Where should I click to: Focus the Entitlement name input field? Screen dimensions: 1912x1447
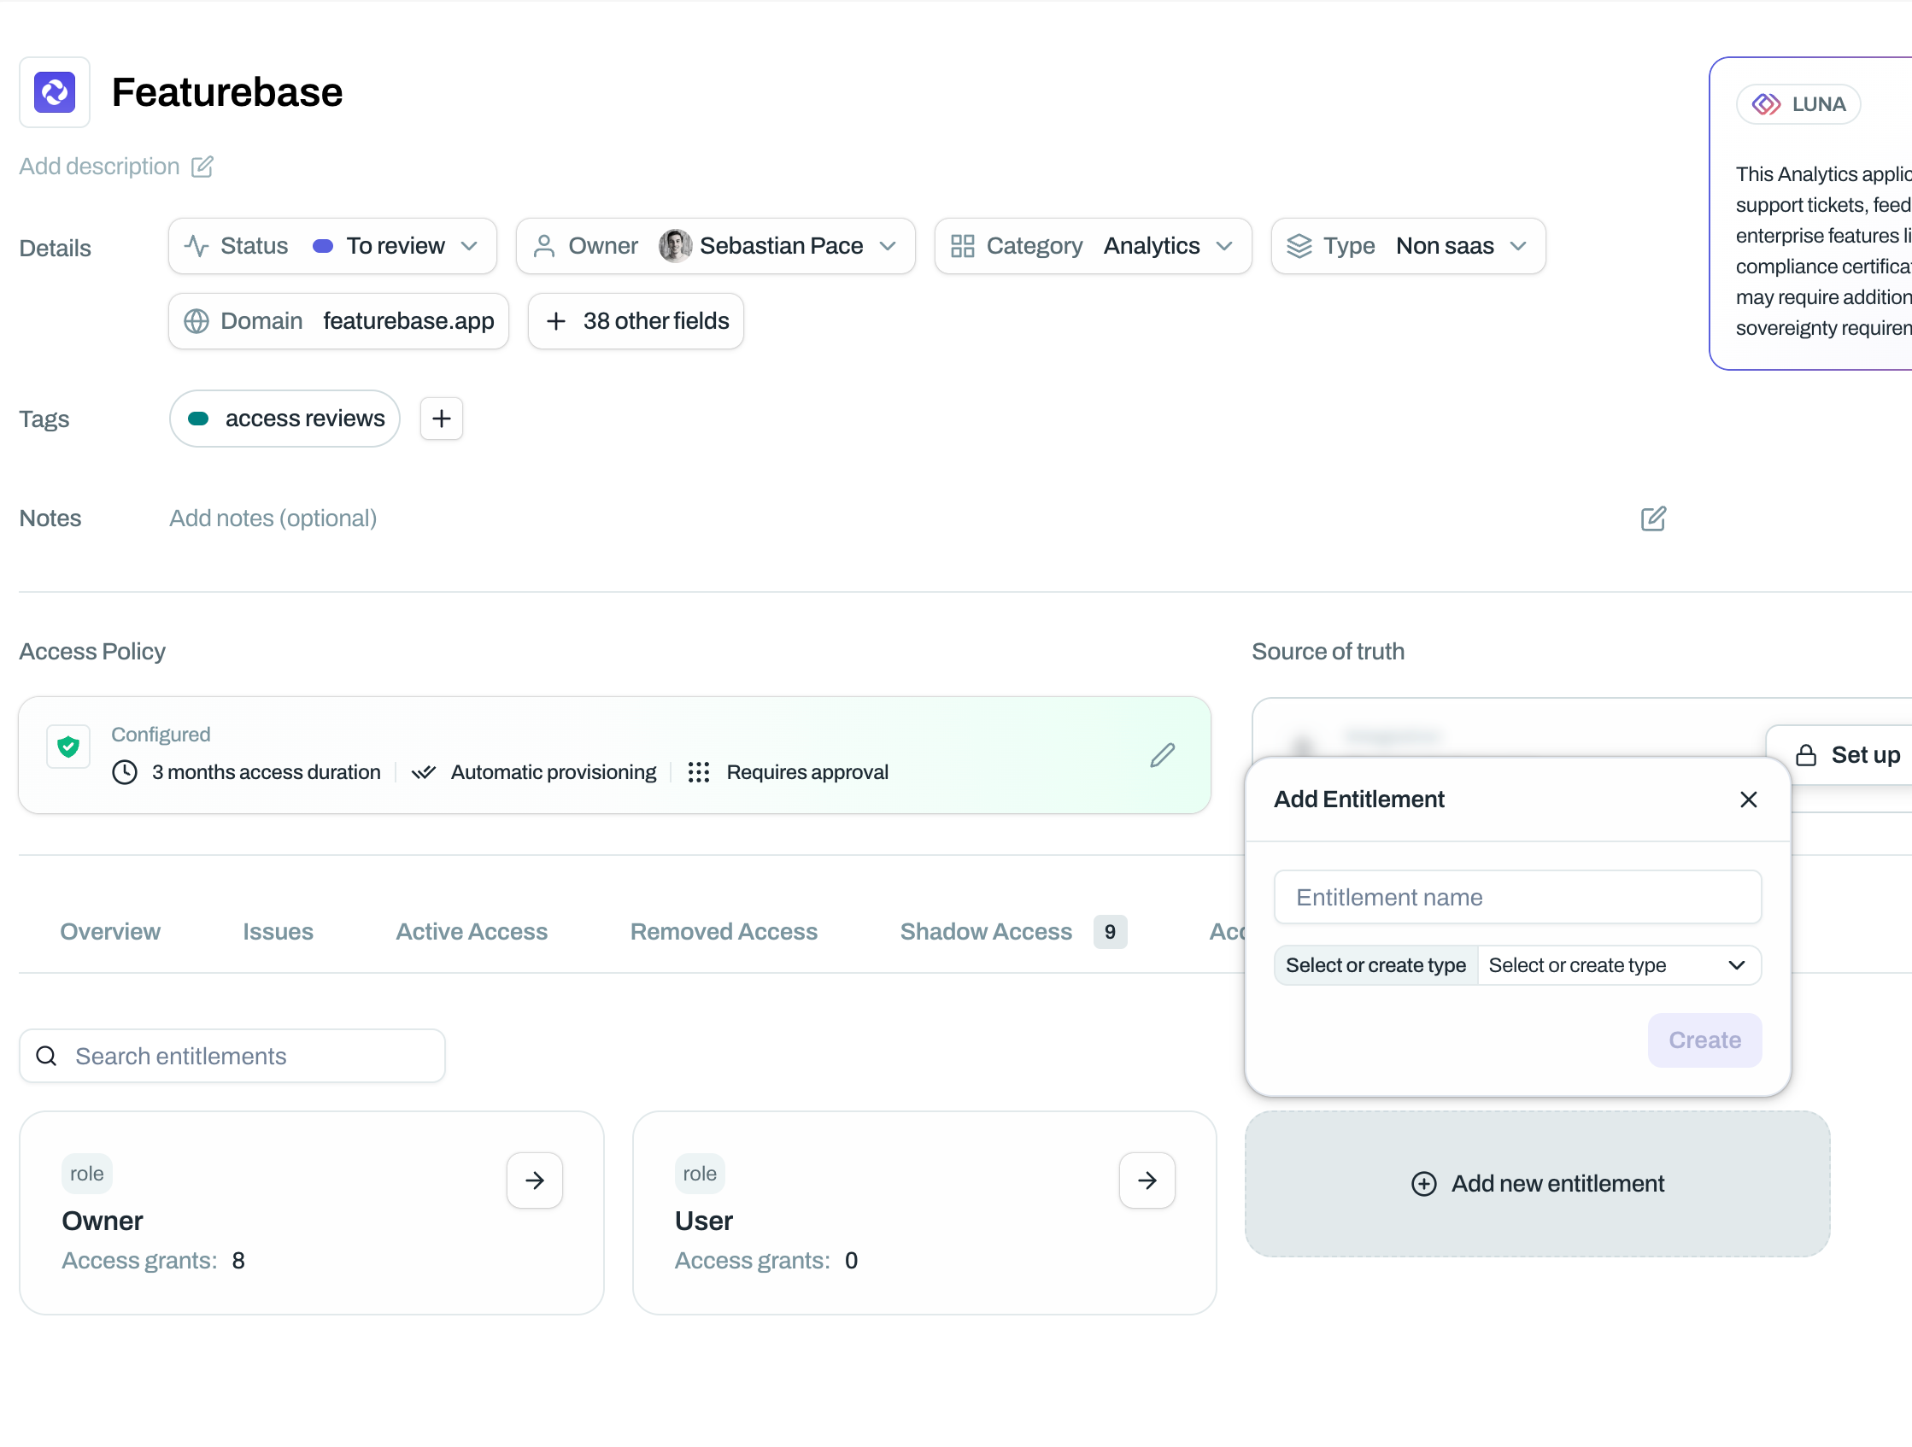tap(1517, 897)
